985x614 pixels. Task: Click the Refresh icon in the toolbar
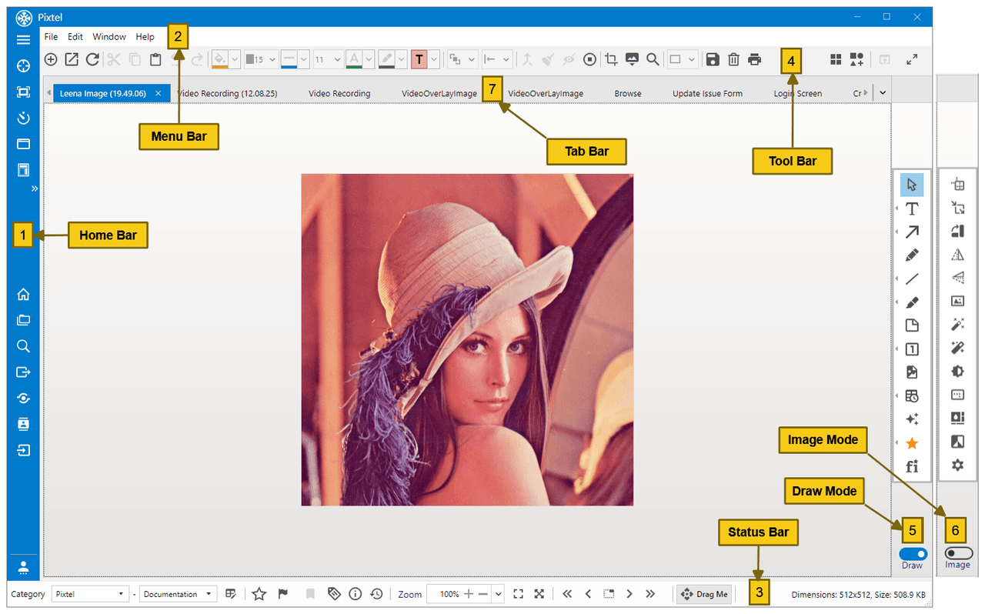pos(92,59)
